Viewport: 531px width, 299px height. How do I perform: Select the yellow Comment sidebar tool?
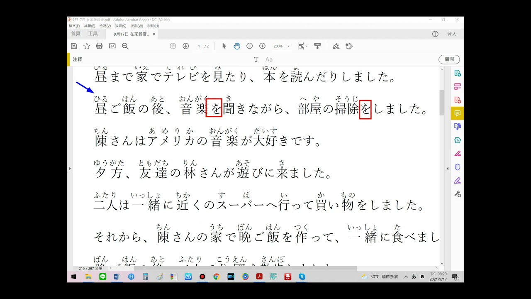(458, 113)
